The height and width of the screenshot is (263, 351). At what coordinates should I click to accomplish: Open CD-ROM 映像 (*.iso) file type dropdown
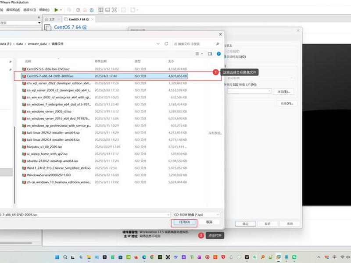pyautogui.click(x=196, y=215)
